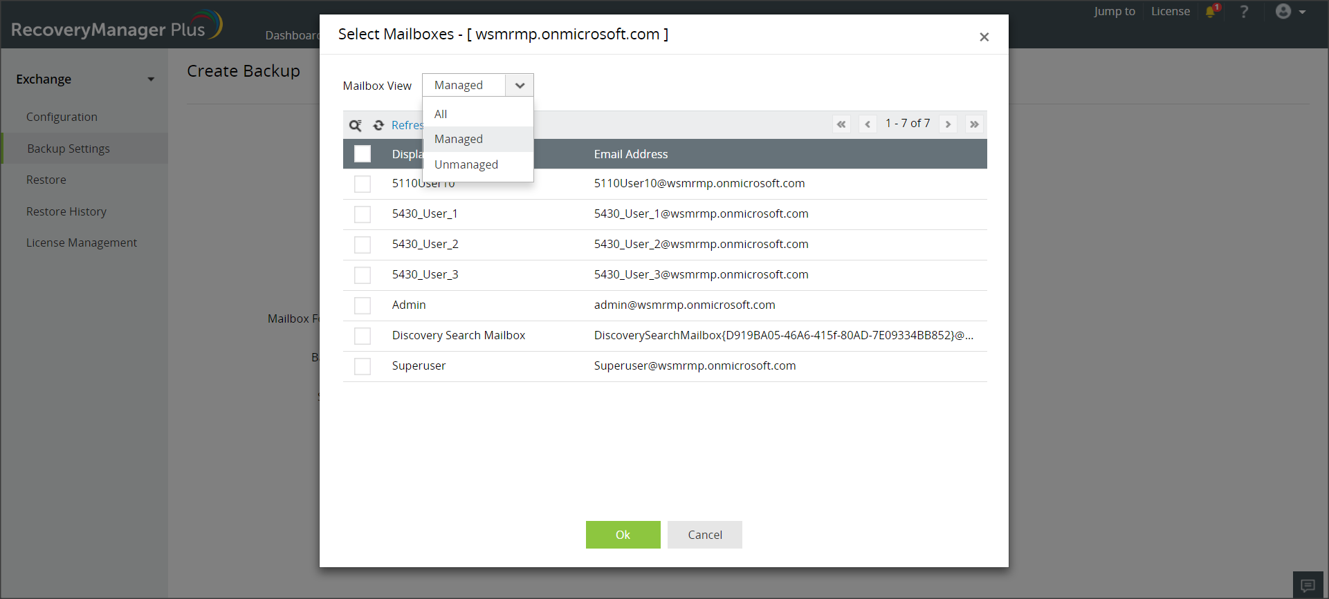The image size is (1329, 599).
Task: Click the 5430_User_3@wsmrmp.onmicrosoft.com email
Action: [x=702, y=274]
